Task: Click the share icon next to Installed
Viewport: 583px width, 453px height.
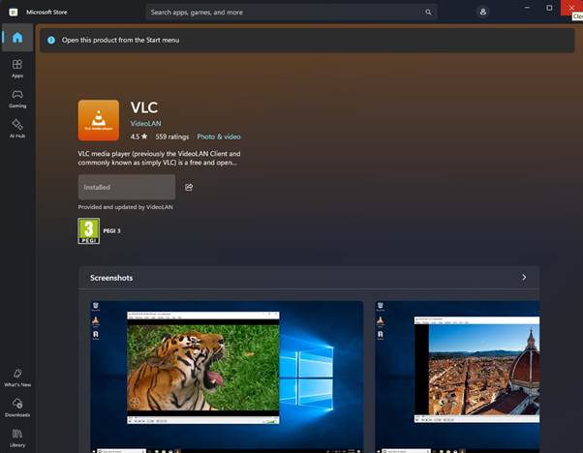Action: pos(189,187)
